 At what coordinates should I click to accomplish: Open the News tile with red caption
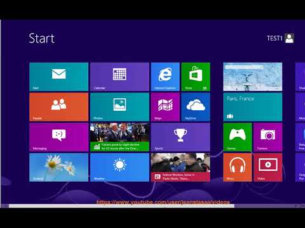coord(180,167)
